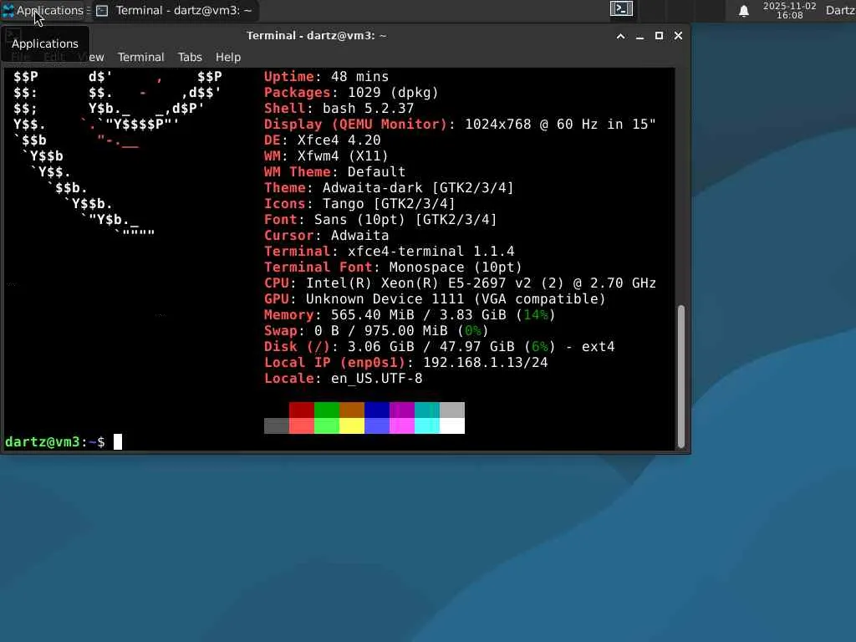Open the notification bell in the panel
Viewport: 856px width, 642px height.
743,11
